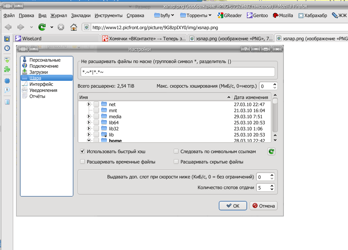This screenshot has width=348, height=250.
Task: Open the Вид menu
Action: point(42,16)
